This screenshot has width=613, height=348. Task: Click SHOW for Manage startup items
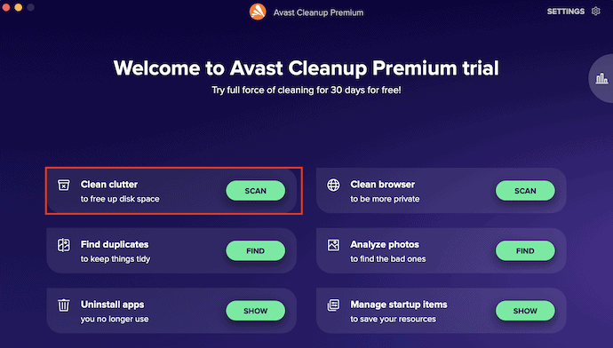[525, 311]
